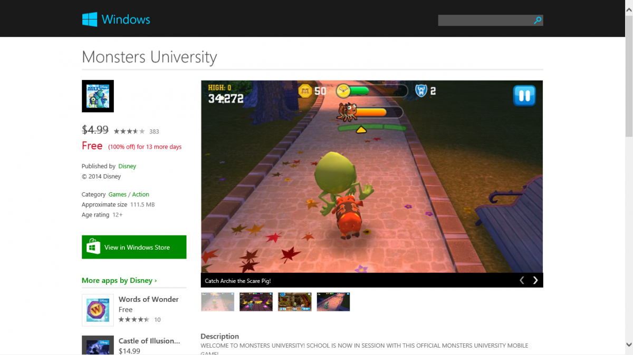Image resolution: width=633 pixels, height=355 pixels.
Task: Click the Approximate size 111.5 MB text
Action: point(118,204)
